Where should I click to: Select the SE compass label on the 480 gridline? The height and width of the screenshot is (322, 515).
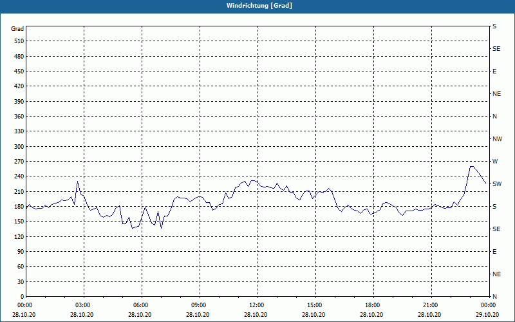click(496, 49)
